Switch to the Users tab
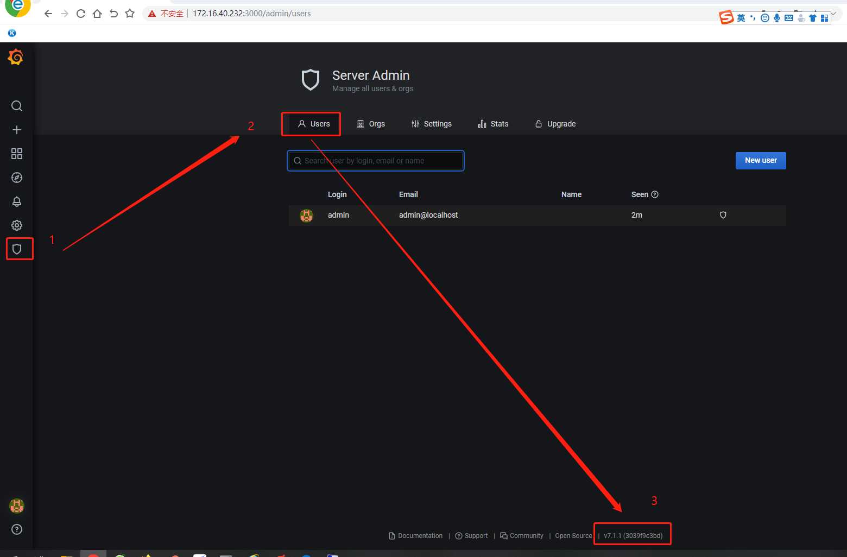The image size is (847, 557). pos(314,124)
